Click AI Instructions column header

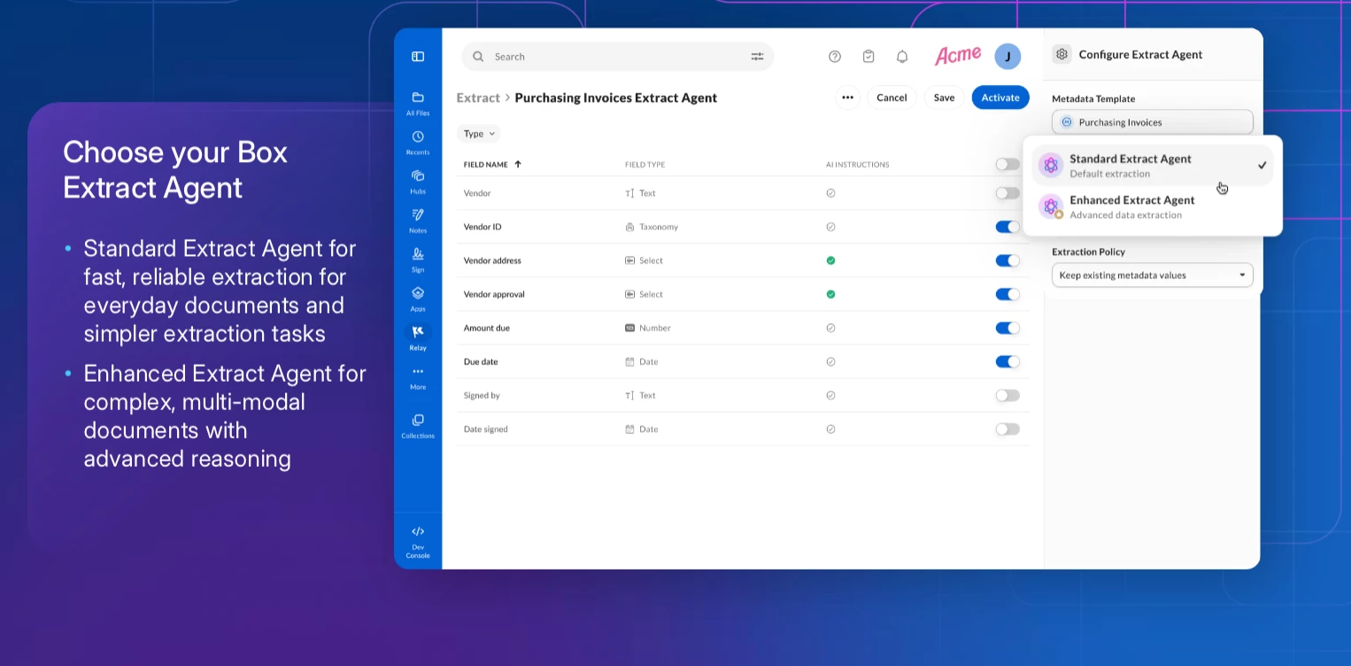click(857, 165)
